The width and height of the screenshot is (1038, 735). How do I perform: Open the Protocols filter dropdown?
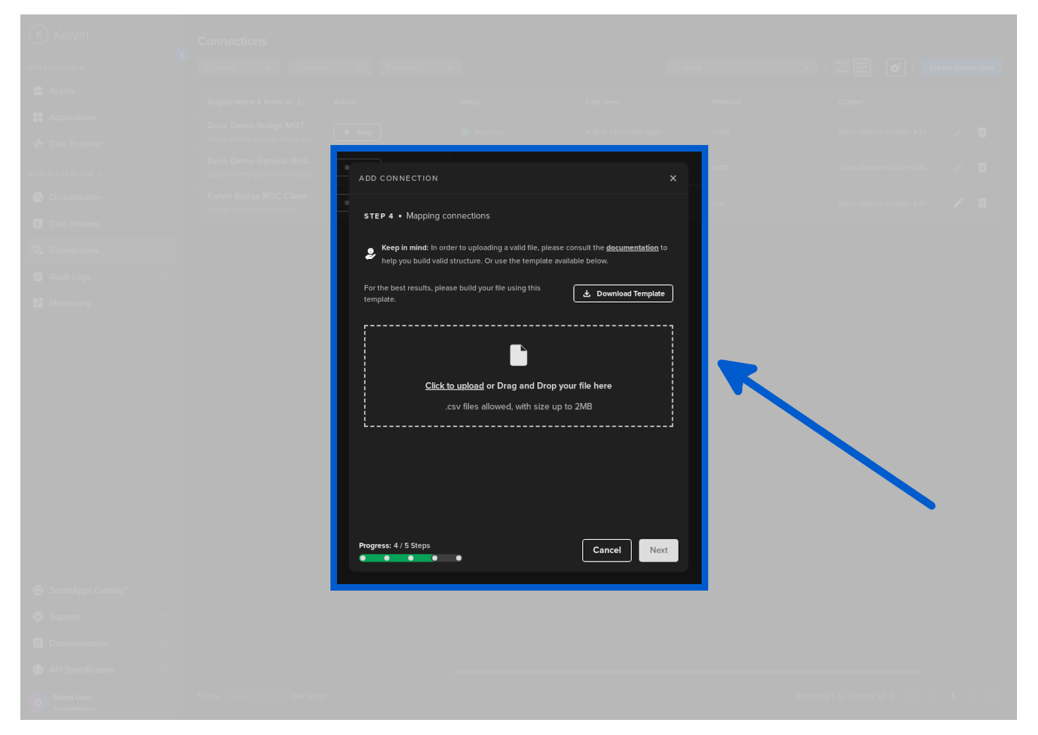420,68
